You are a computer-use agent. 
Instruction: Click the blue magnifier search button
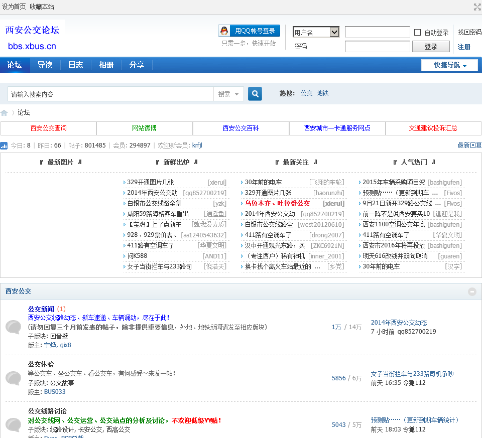click(255, 94)
